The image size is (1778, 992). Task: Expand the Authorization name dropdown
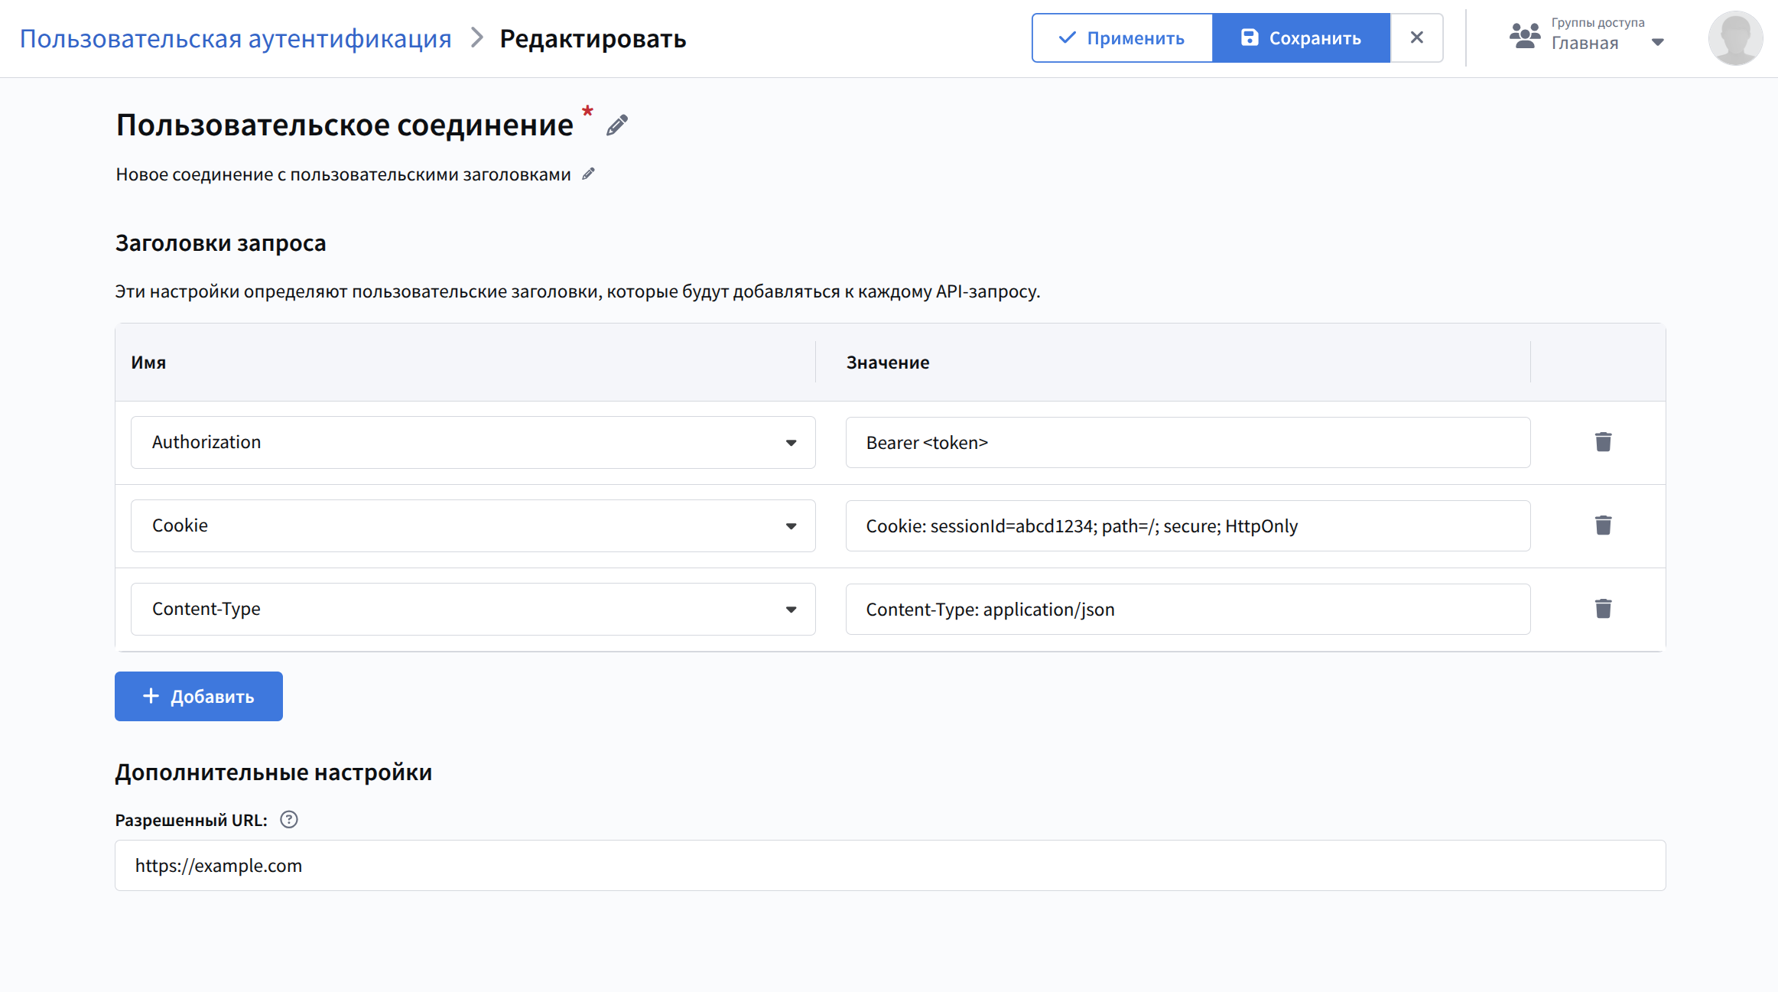(791, 443)
